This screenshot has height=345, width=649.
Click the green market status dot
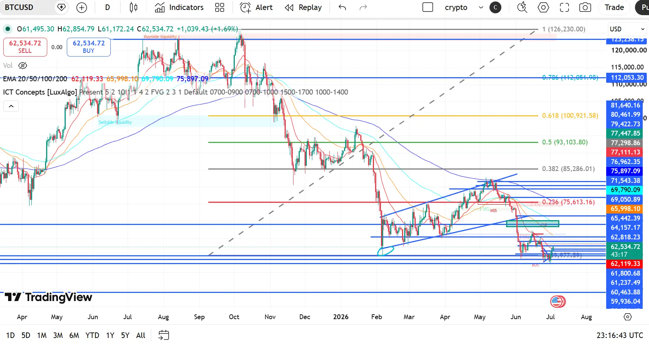(7, 29)
